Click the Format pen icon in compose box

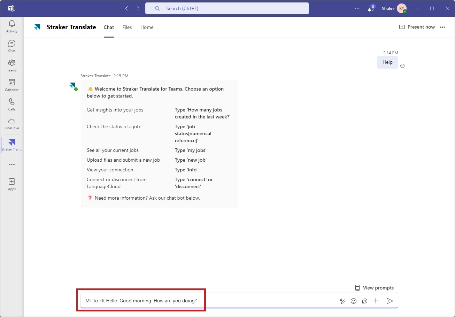(x=342, y=301)
